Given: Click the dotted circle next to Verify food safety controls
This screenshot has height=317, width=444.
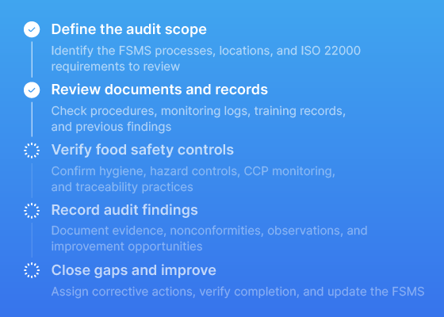Looking at the screenshot, I should click(x=32, y=151).
